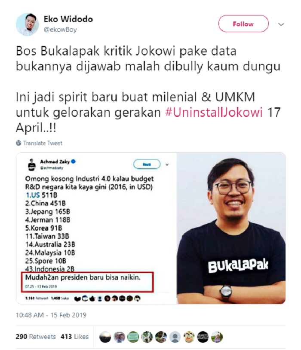Click the globe icon beside Translate Tweet

coord(18,143)
